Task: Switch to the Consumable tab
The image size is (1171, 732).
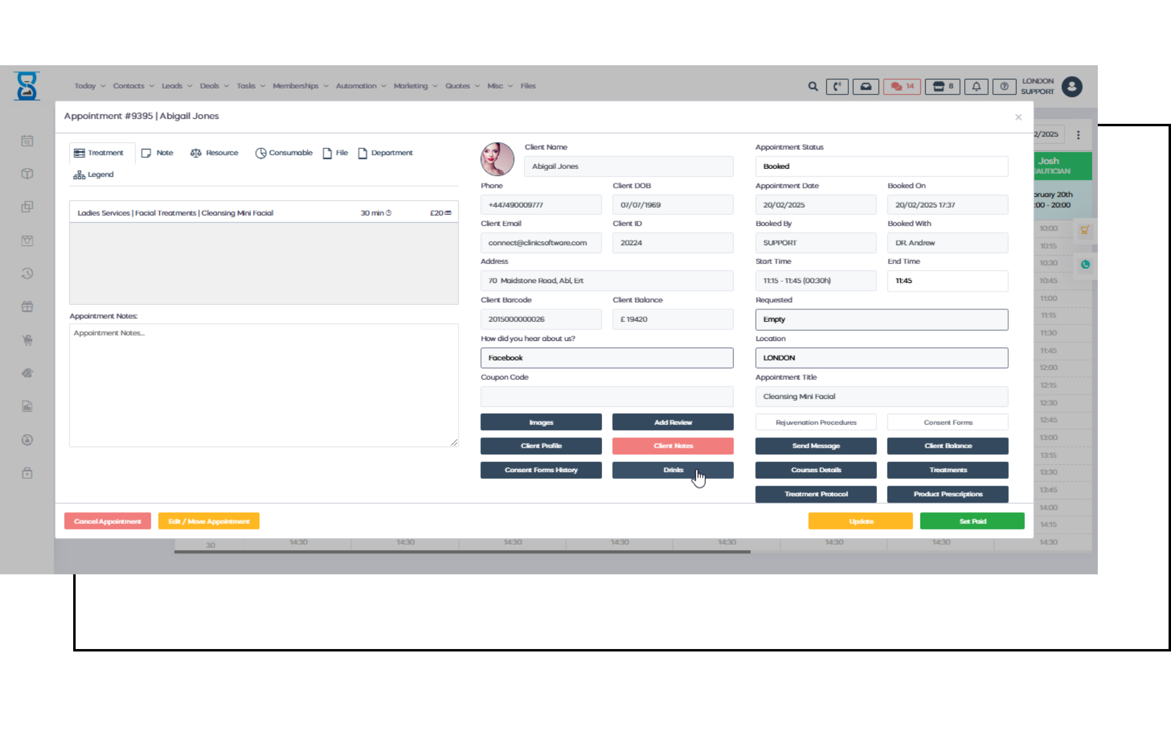Action: click(x=284, y=153)
